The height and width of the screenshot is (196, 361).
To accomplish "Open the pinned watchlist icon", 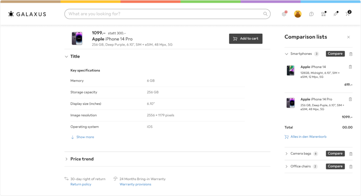I will pos(336,14).
